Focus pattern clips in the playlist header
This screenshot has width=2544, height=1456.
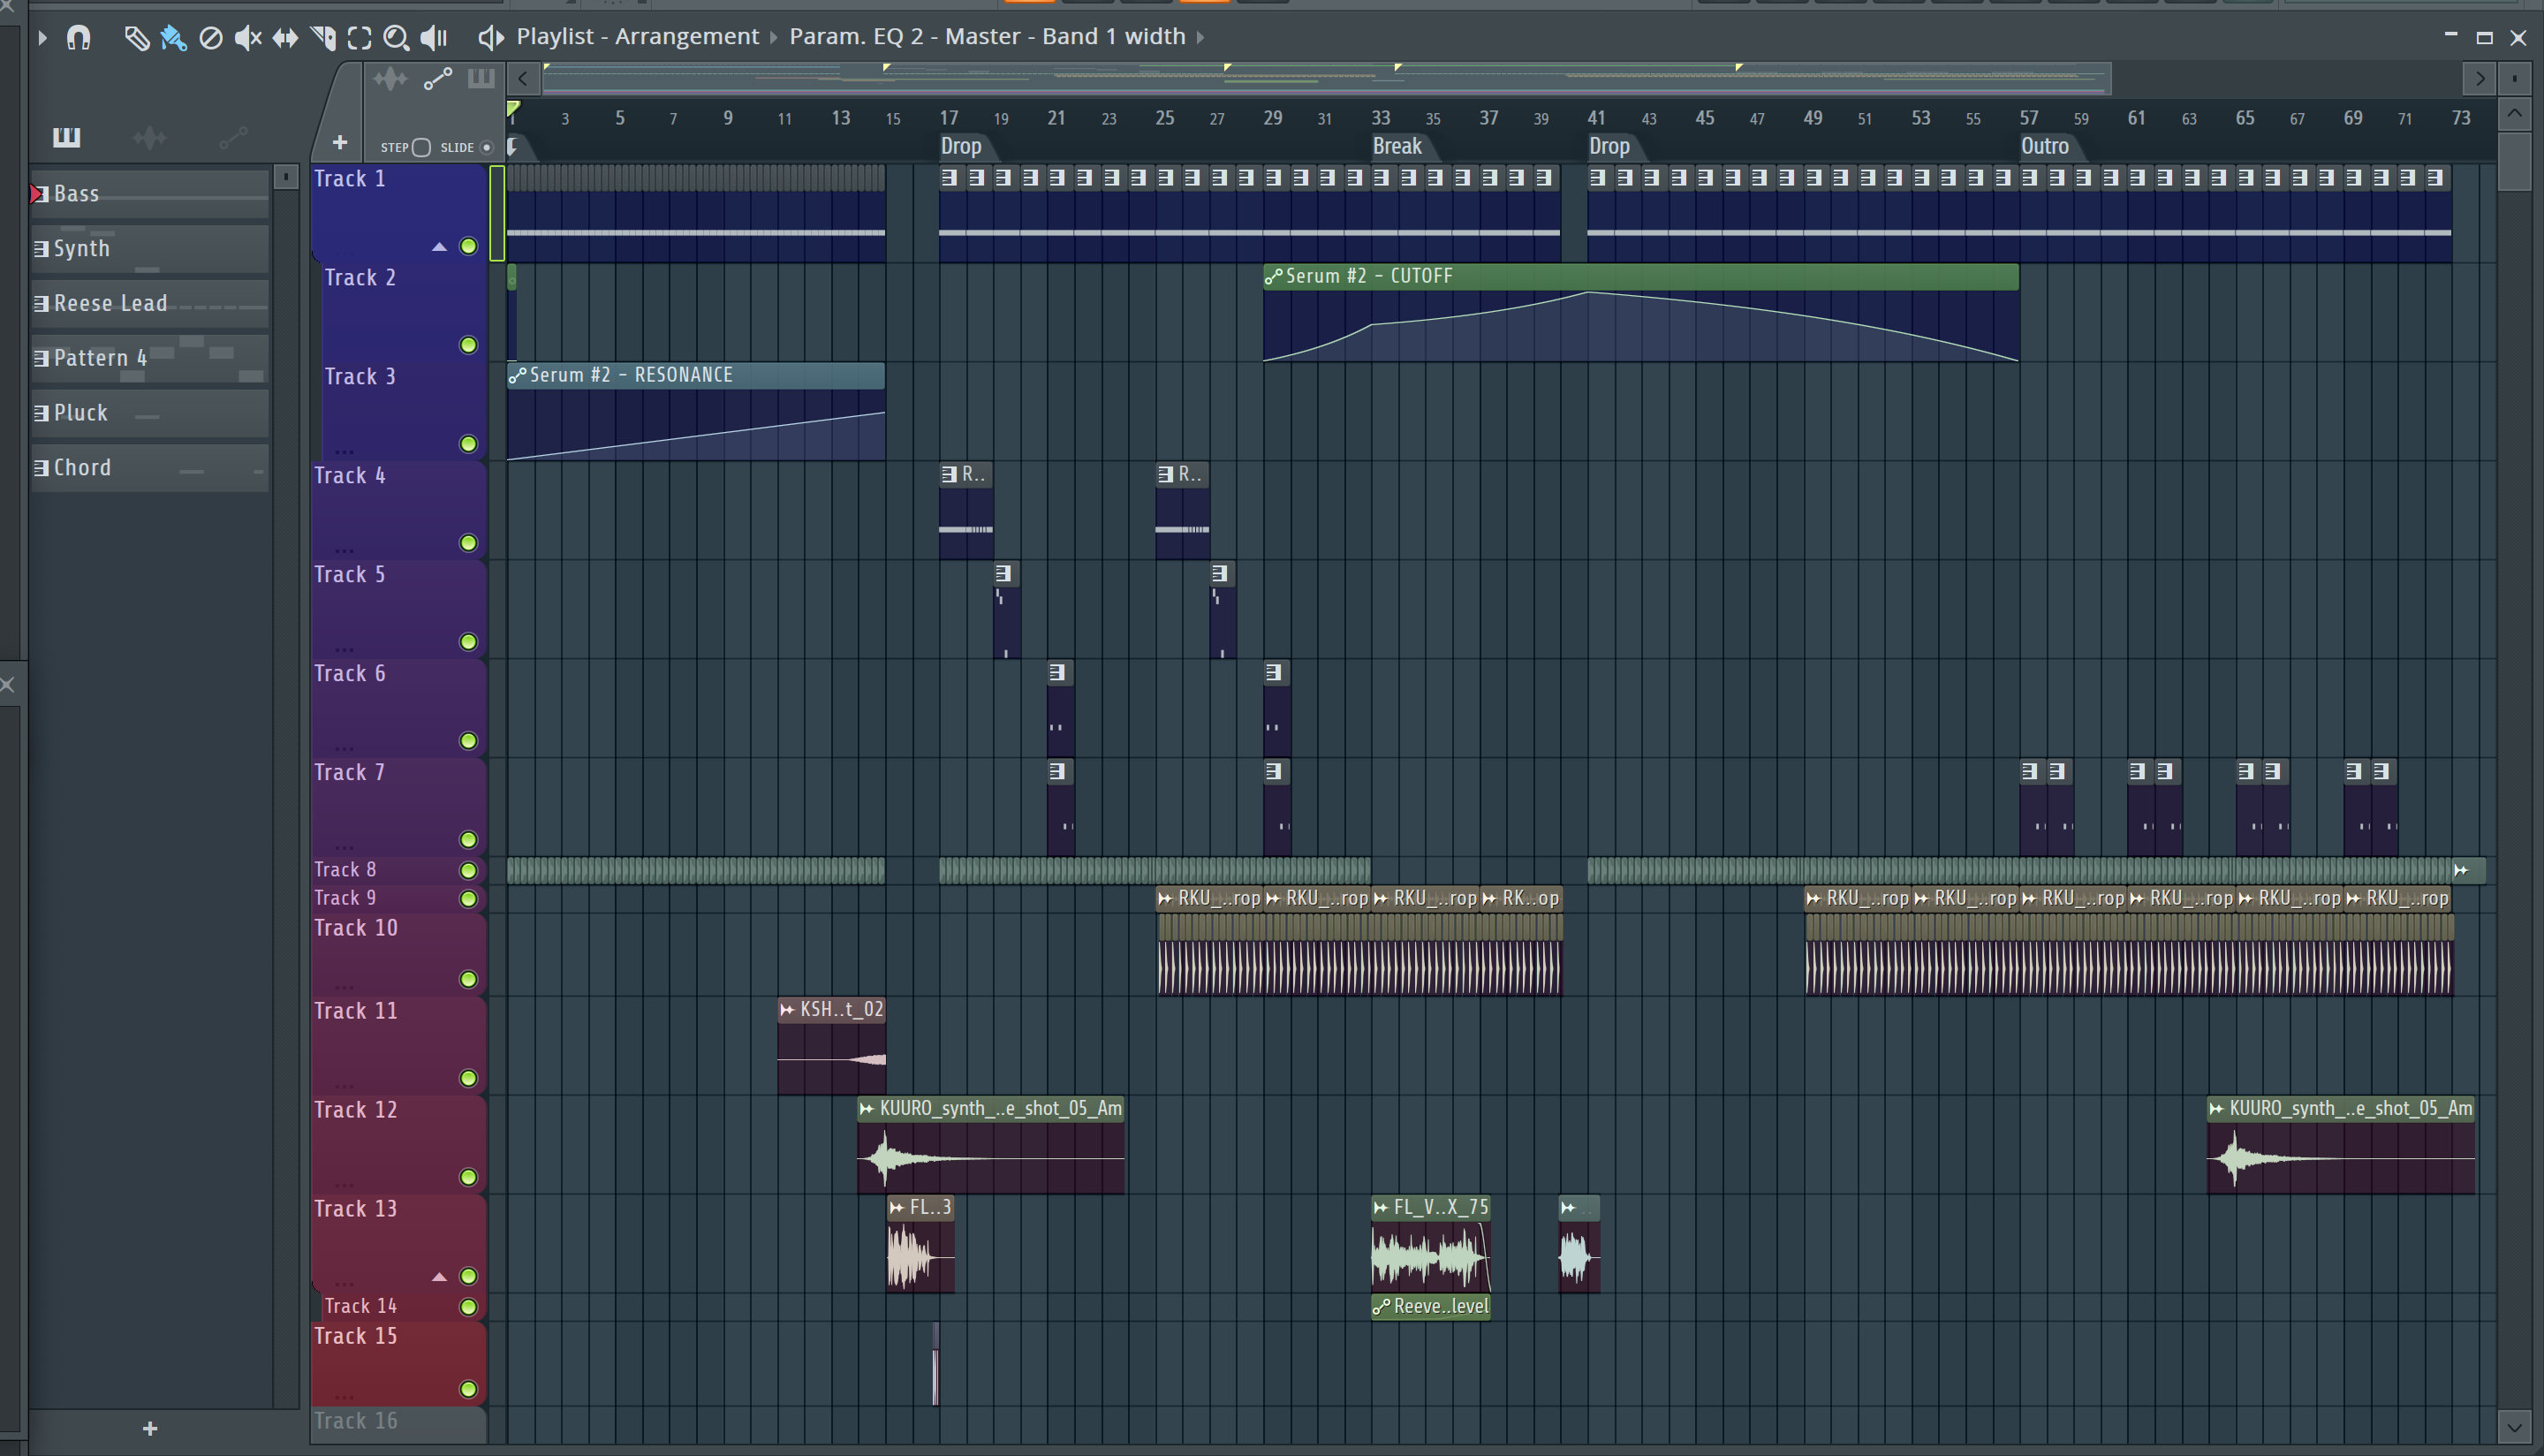(x=481, y=79)
